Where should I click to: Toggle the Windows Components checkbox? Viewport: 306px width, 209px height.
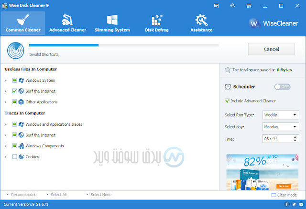14,146
